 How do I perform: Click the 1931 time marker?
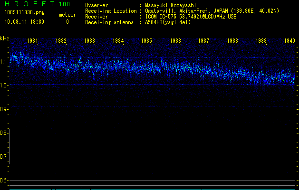(x=33, y=41)
